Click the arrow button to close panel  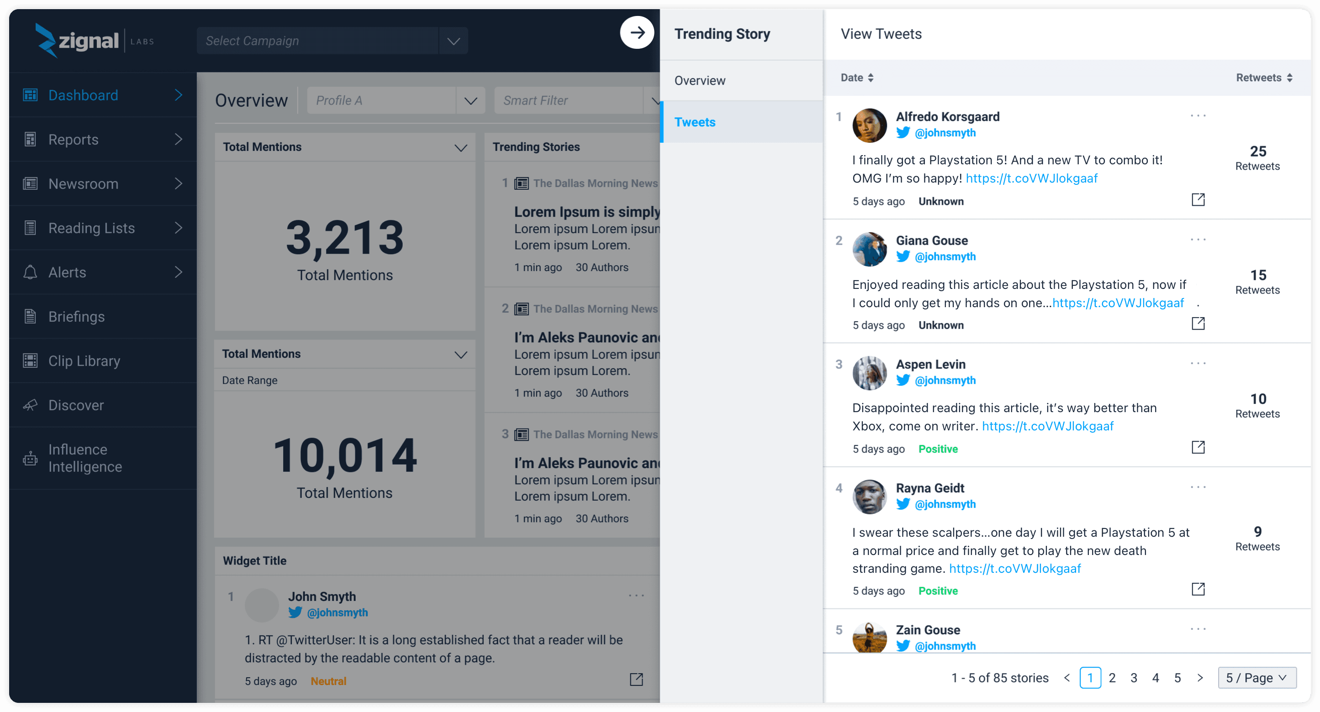pos(637,33)
